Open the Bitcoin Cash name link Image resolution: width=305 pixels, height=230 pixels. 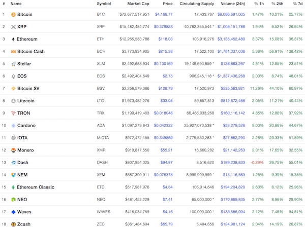point(31,51)
